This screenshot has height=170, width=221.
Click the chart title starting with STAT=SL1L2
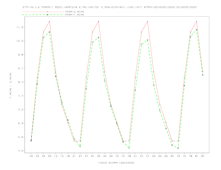click(x=110, y=7)
